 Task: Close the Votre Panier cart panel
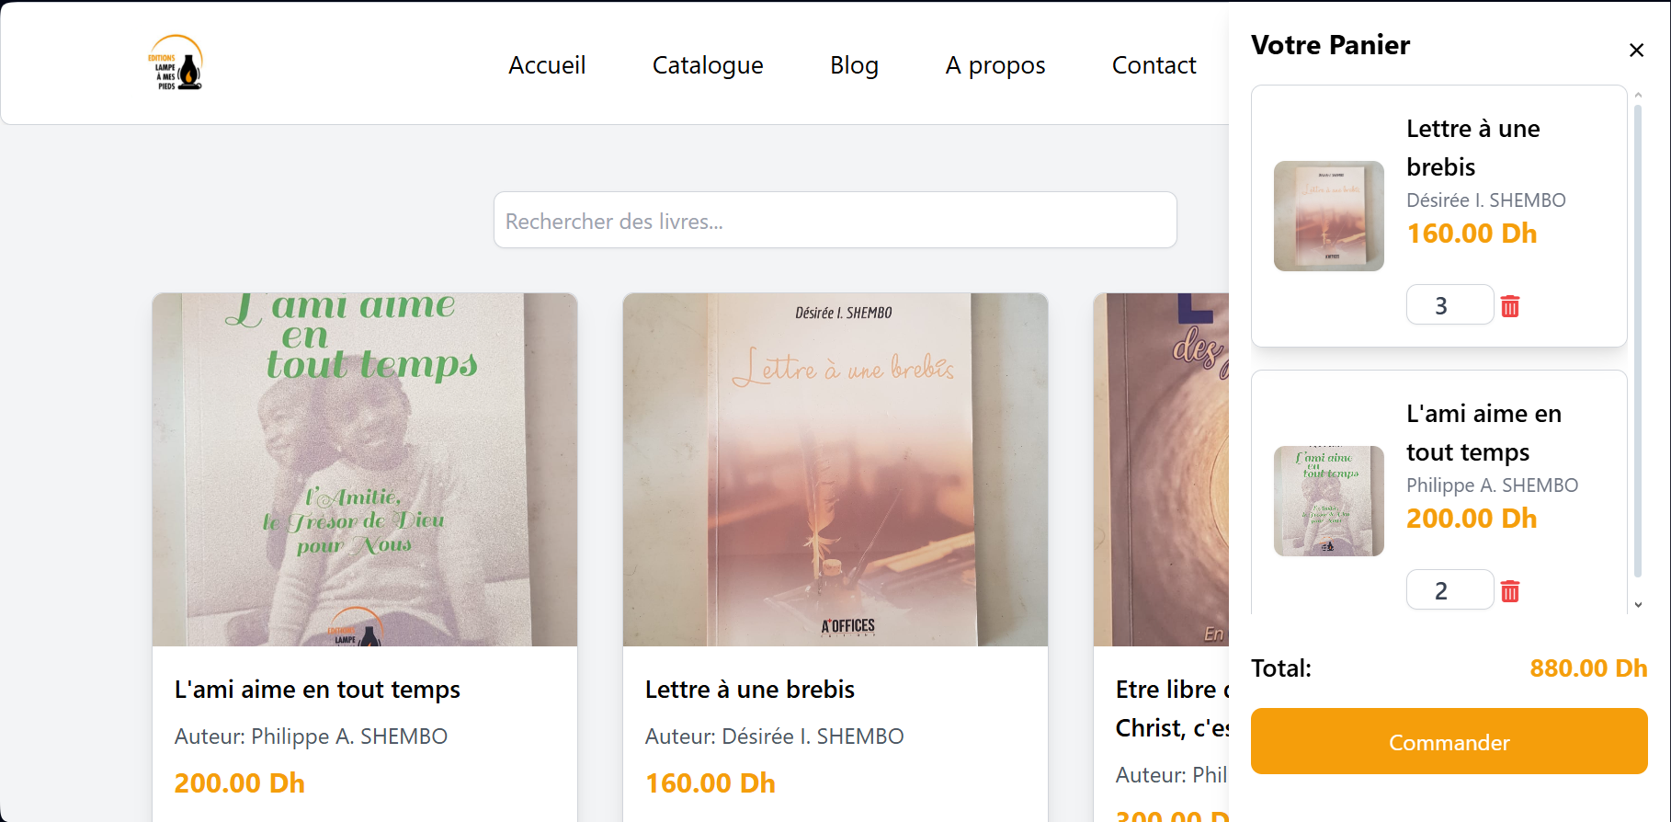pos(1636,50)
